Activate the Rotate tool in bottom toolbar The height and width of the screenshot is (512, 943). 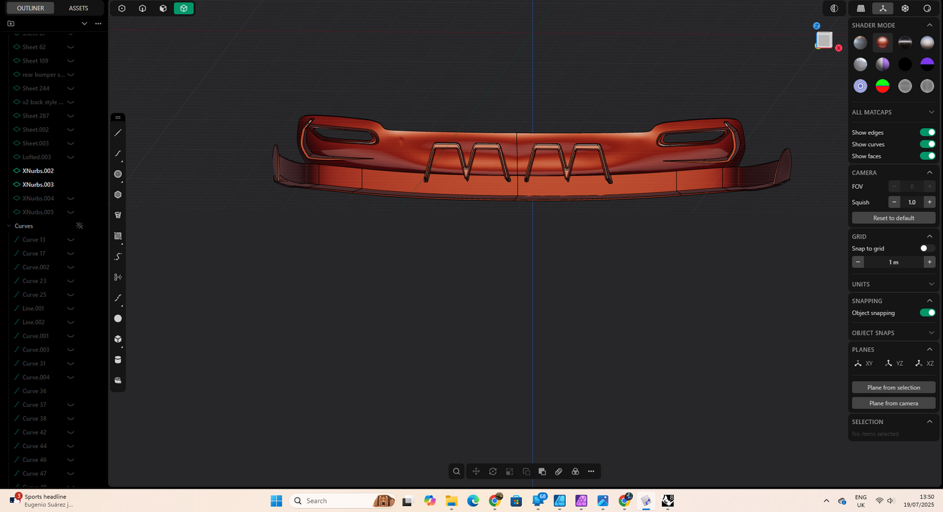pos(493,471)
